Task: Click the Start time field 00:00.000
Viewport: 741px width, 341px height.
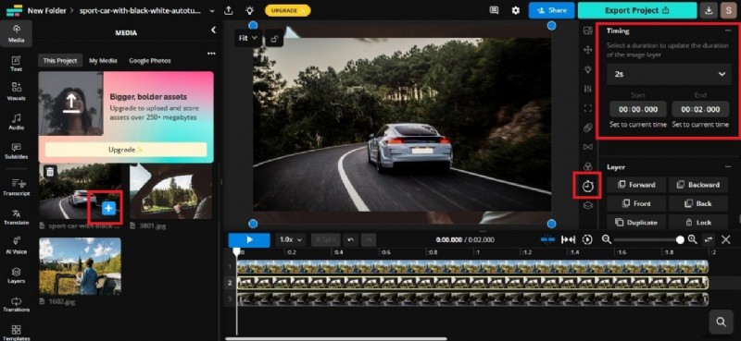Action: (638, 109)
